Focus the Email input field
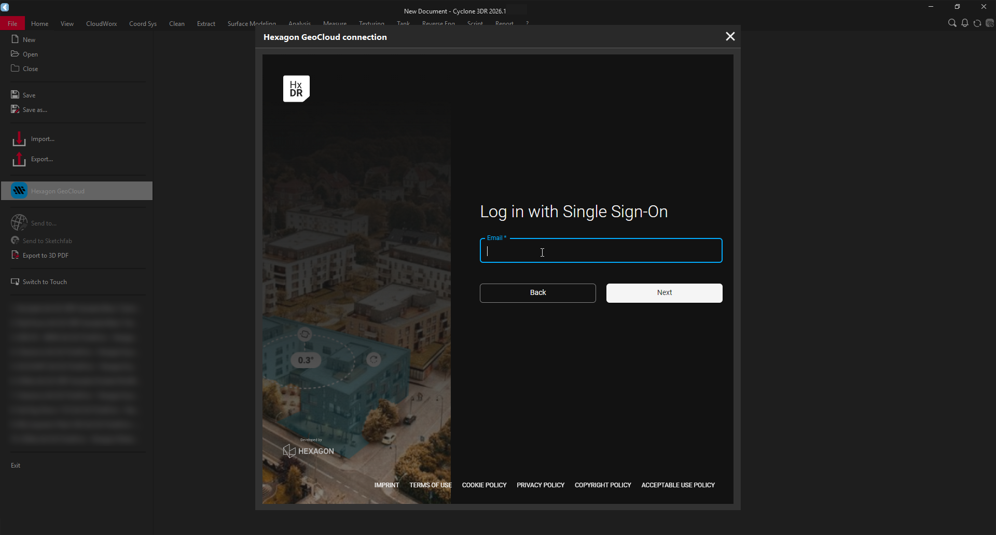The image size is (996, 535). pos(601,251)
